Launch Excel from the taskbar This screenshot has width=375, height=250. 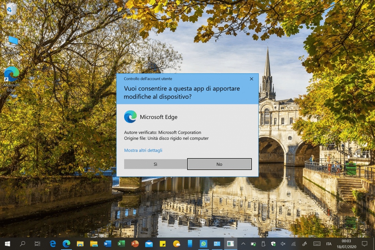[121, 243]
